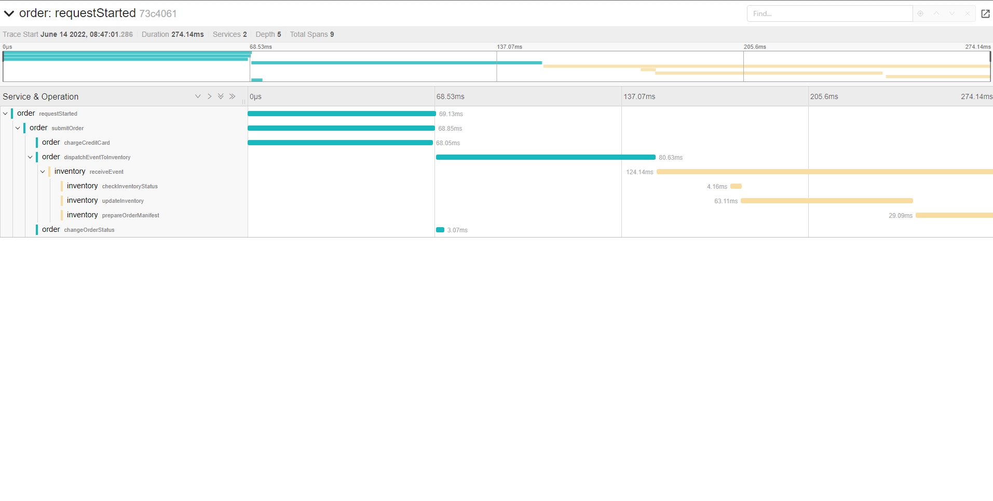Go to next search result arrow

tap(952, 14)
